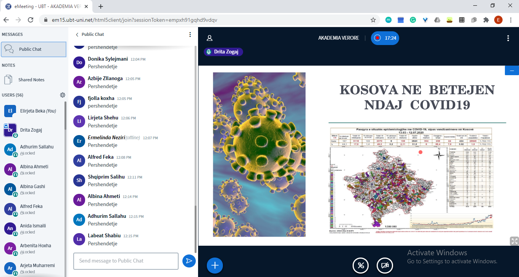Screen dimensions: 519x277
Task: Toggle the users list person icon
Action: pyautogui.click(x=209, y=38)
